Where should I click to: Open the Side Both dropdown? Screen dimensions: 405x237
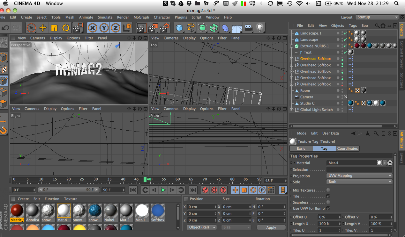coord(359,182)
